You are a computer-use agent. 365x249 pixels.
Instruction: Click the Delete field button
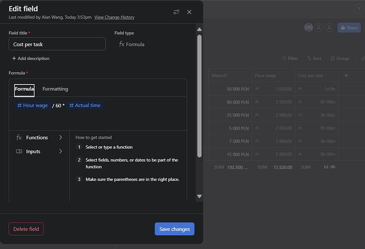coord(26,229)
